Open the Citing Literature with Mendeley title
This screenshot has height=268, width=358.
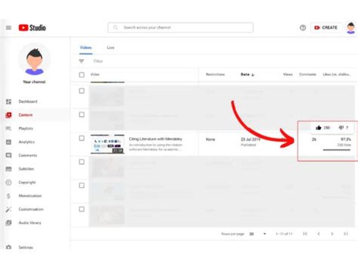click(x=156, y=139)
